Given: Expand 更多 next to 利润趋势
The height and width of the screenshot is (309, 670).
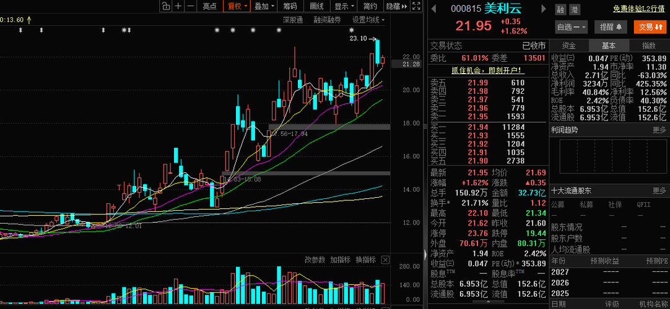Looking at the screenshot, I should pos(659,130).
